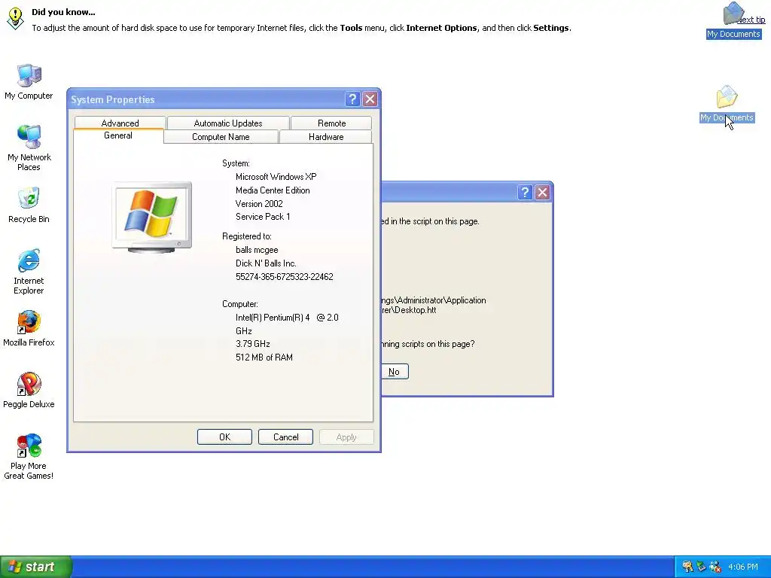Click the No button in the script dialog

click(x=395, y=372)
